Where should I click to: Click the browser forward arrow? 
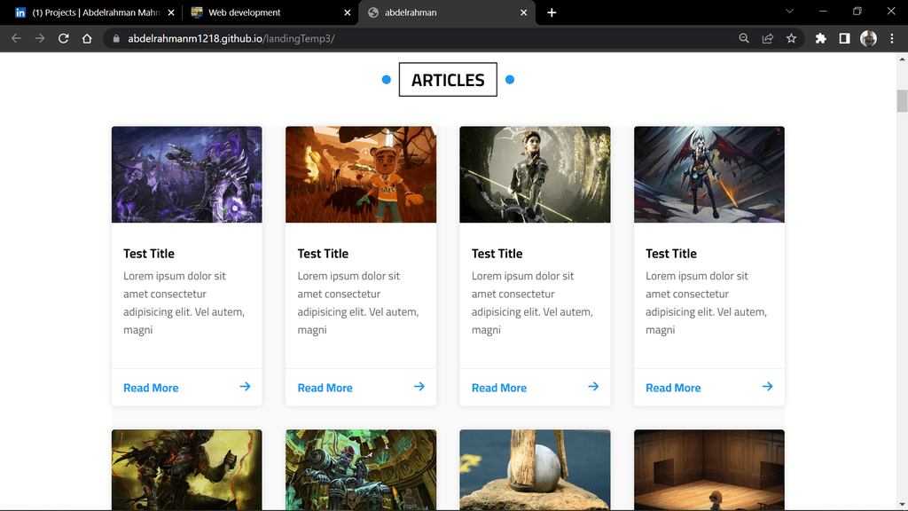(39, 38)
